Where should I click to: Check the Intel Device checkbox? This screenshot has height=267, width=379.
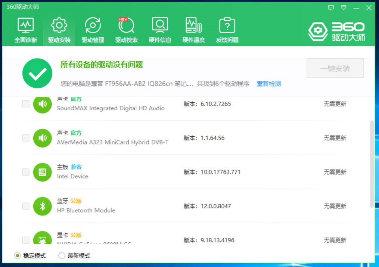(x=26, y=172)
